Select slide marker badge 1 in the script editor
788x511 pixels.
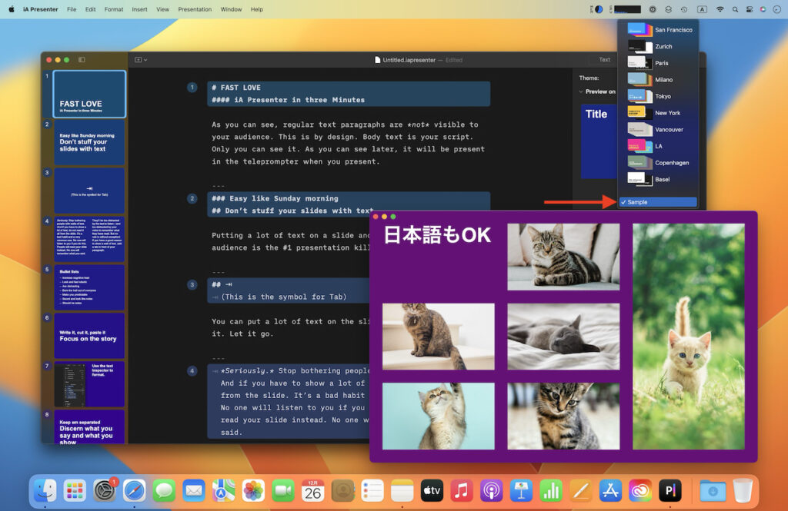(x=192, y=87)
